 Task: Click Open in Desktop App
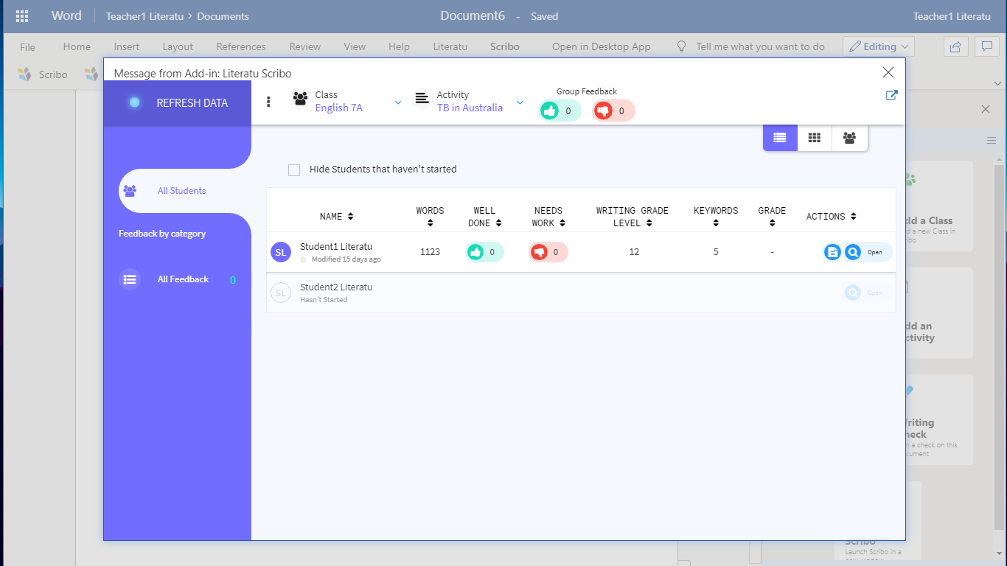coord(602,46)
